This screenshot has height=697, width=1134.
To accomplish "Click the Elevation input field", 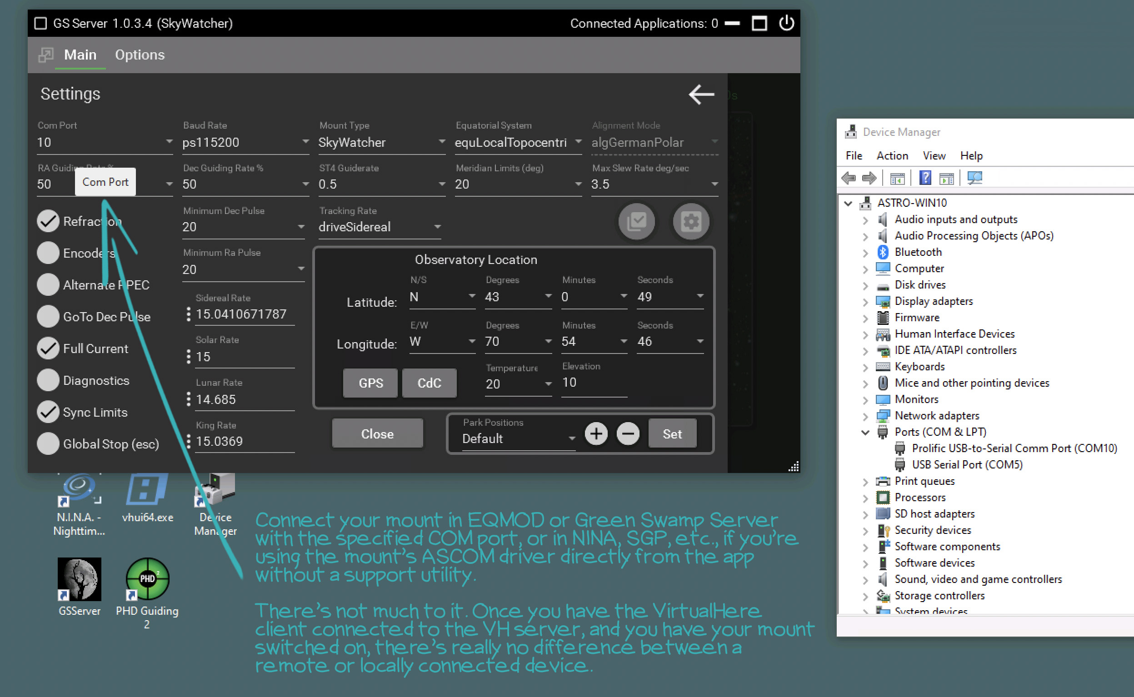I will 594,383.
